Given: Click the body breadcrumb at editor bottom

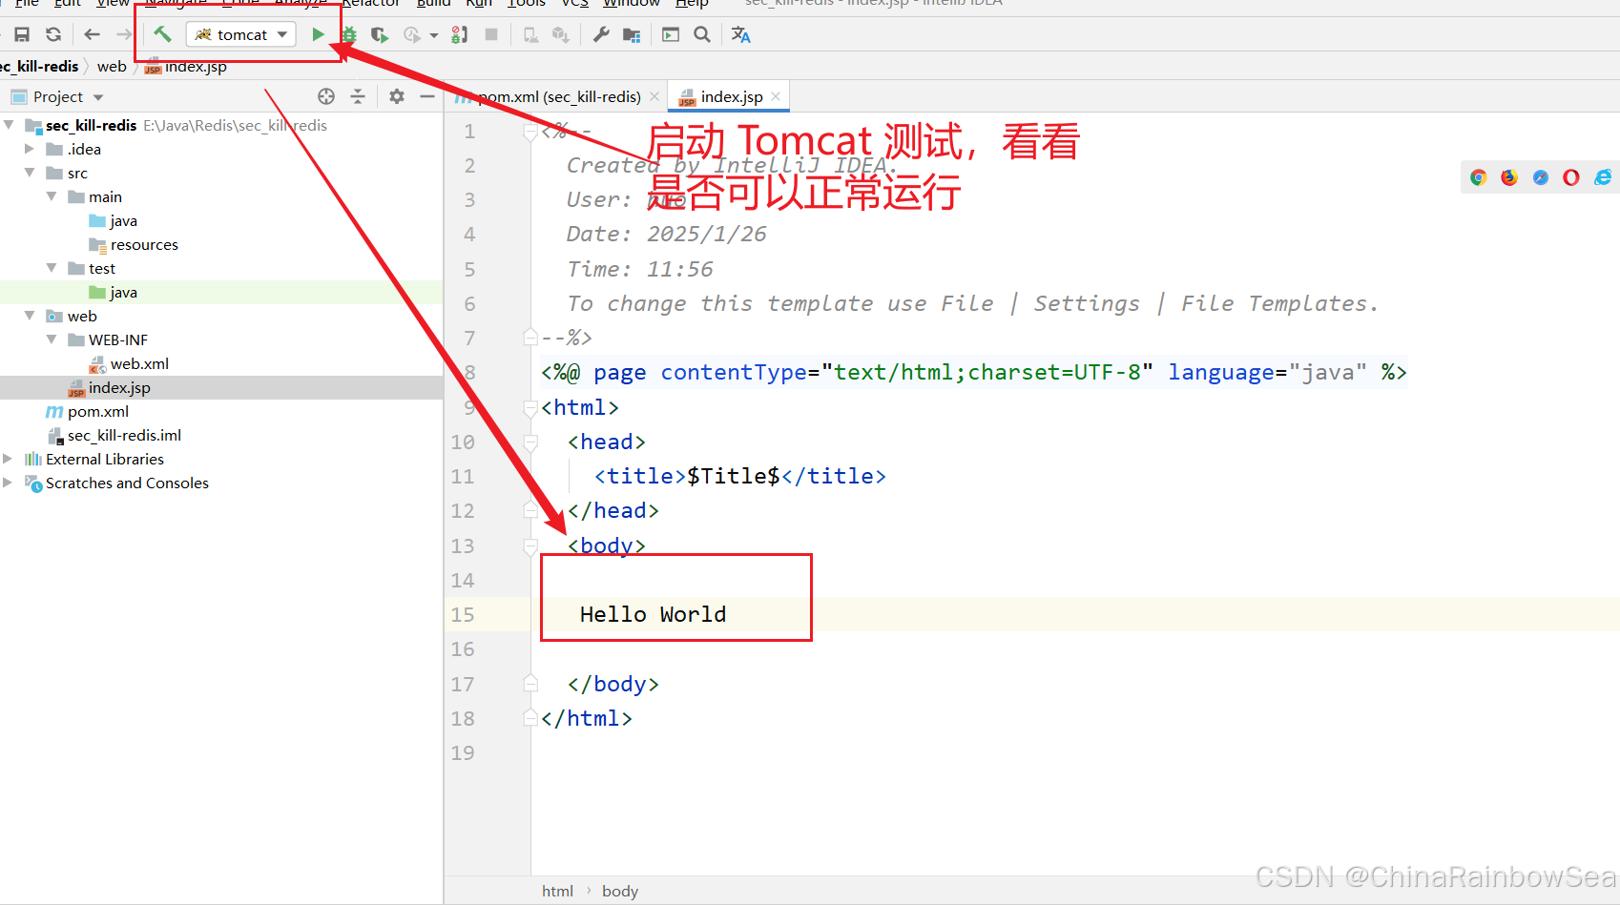Looking at the screenshot, I should click(x=619, y=891).
